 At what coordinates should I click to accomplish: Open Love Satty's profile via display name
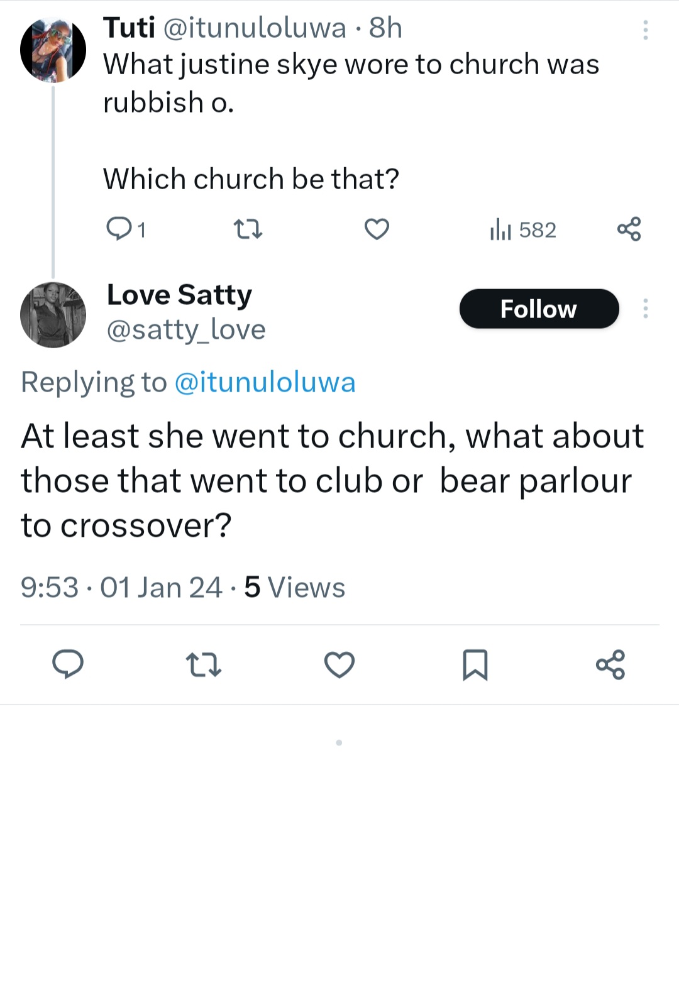point(179,294)
